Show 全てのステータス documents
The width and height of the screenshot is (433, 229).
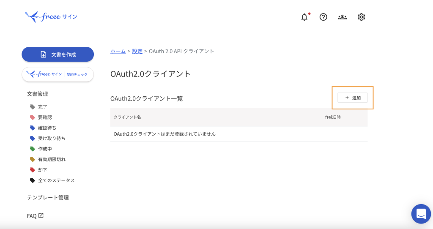pyautogui.click(x=56, y=180)
